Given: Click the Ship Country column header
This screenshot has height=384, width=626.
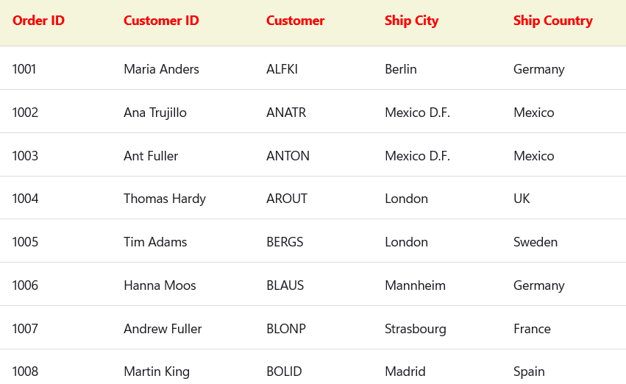Looking at the screenshot, I should point(552,21).
